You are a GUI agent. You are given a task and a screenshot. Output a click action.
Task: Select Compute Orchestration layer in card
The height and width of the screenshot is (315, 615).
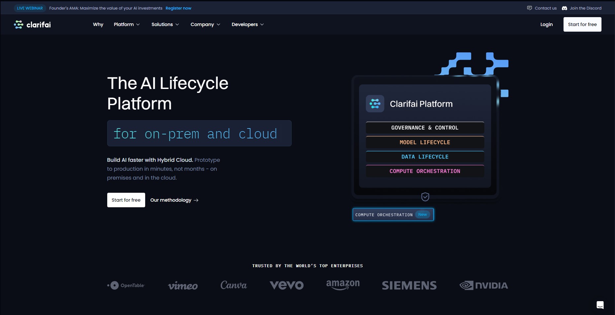coord(425,171)
